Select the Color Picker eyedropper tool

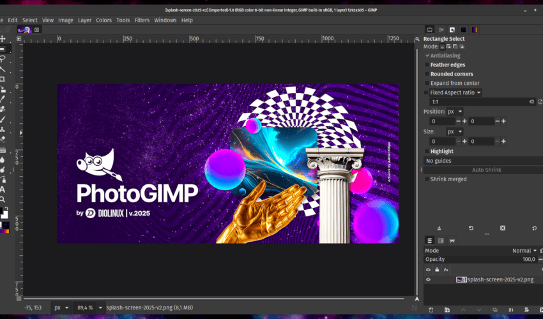click(x=3, y=99)
